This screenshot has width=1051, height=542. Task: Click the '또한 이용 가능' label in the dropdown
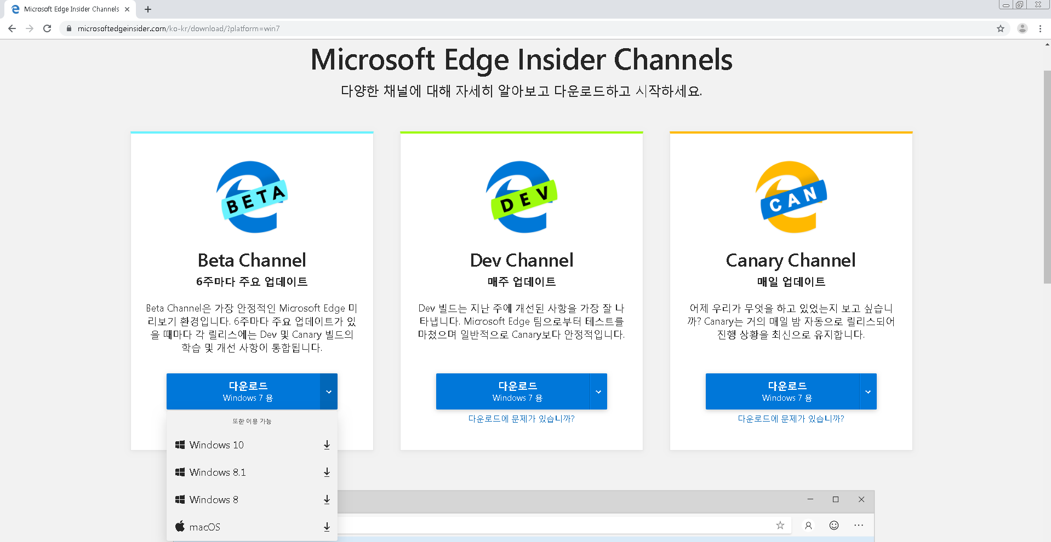coord(252,422)
